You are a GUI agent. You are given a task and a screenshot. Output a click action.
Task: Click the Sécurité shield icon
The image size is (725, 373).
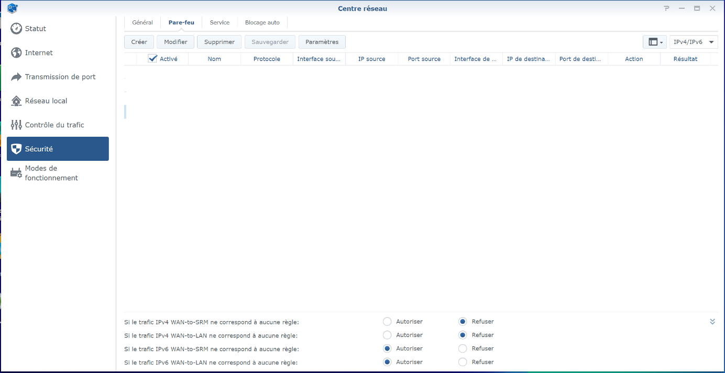coord(16,149)
